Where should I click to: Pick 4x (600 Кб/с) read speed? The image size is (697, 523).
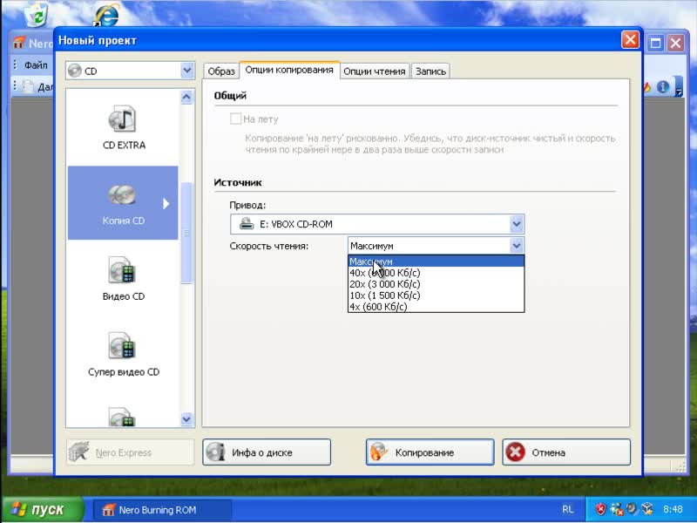(436, 307)
